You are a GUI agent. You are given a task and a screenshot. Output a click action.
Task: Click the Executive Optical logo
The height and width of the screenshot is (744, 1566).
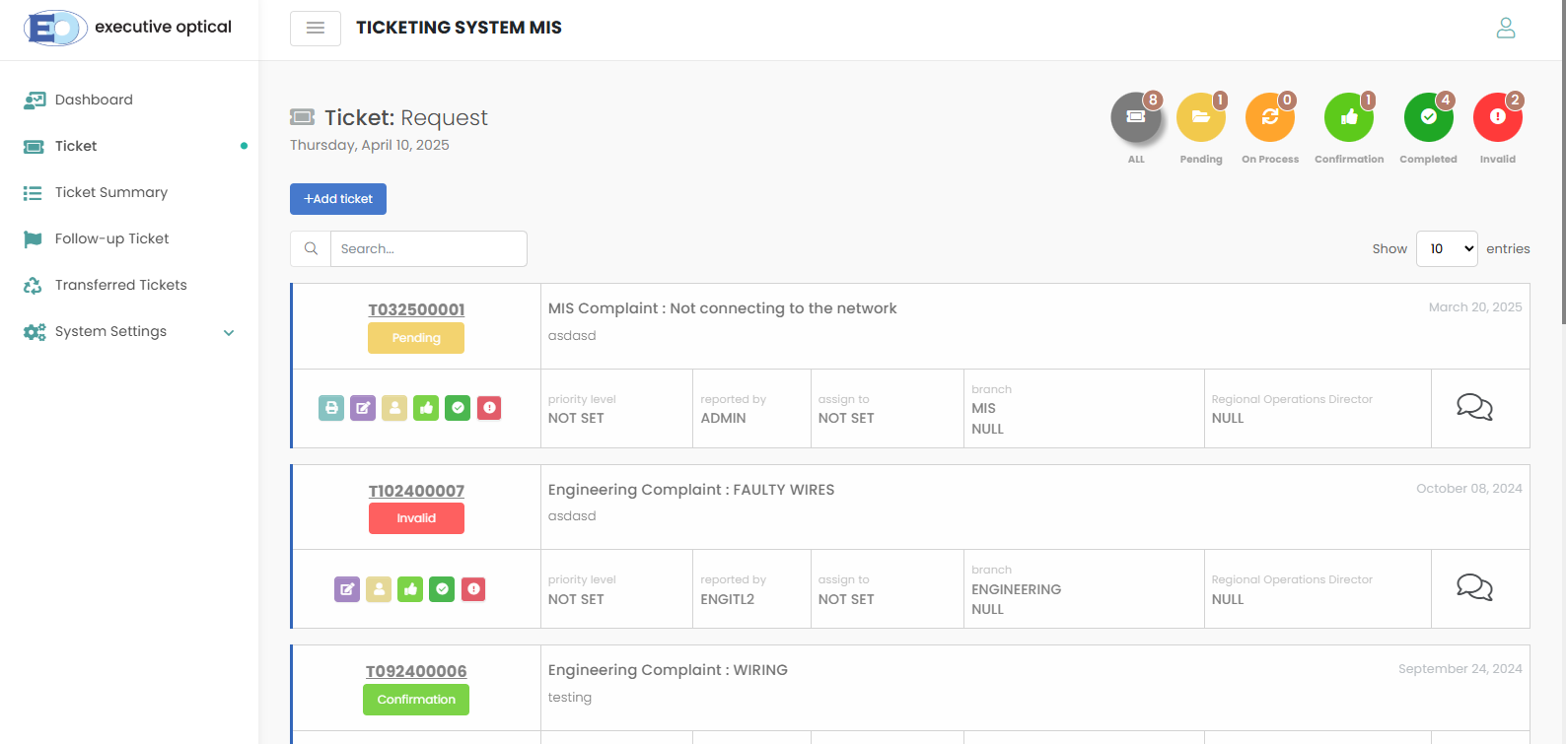pyautogui.click(x=127, y=28)
